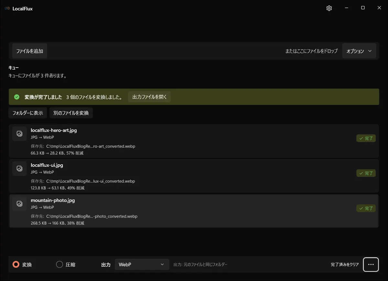Select the mountain-photo.jpg file name
This screenshot has width=388, height=281.
coord(53,200)
